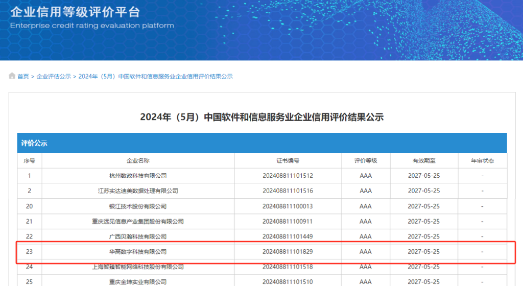Viewport: 523px width, 286px height.
Task: Click certificate number 202408811101510
Action: (288, 282)
